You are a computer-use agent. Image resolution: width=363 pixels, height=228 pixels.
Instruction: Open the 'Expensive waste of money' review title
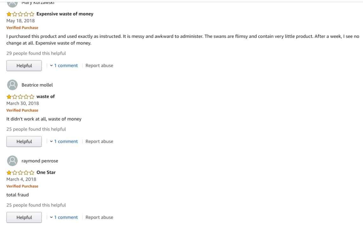point(65,14)
